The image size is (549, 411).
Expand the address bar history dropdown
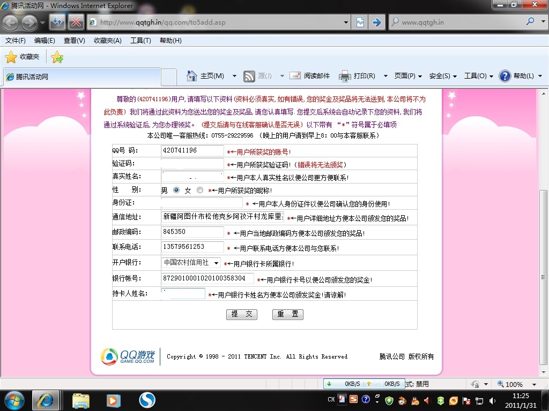point(346,22)
